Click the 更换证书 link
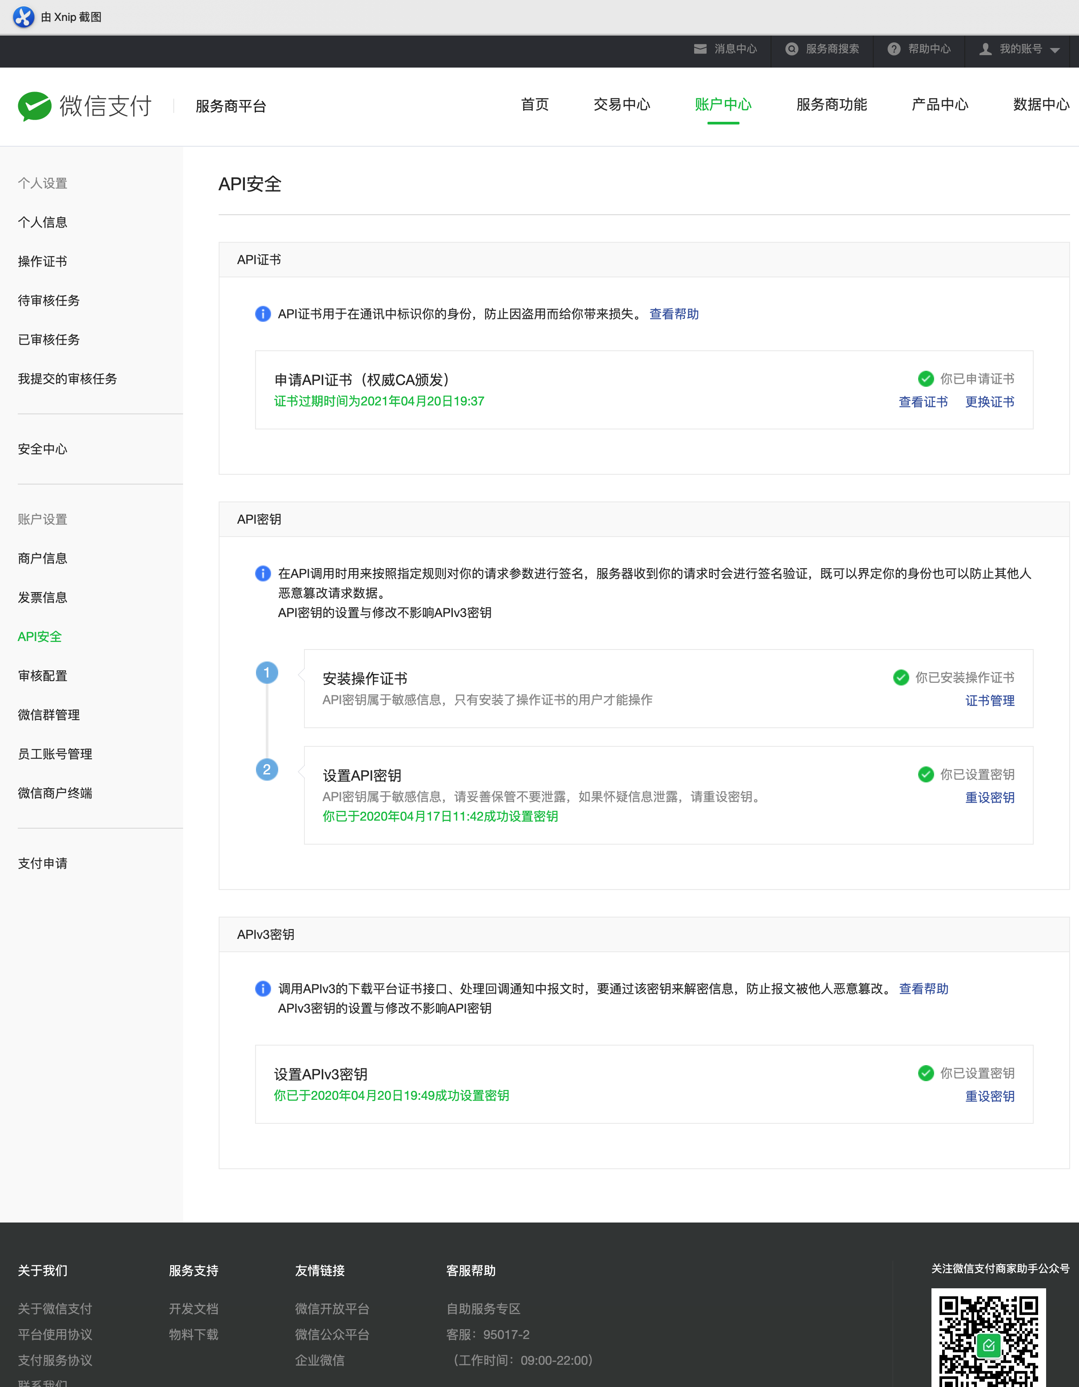 [x=990, y=402]
